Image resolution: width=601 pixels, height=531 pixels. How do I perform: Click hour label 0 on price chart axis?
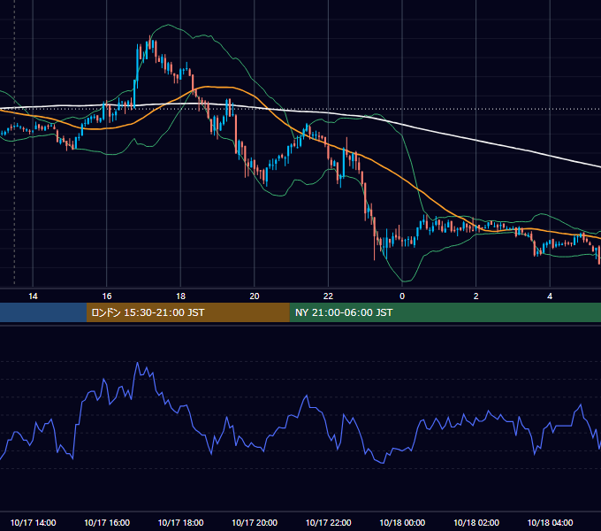pyautogui.click(x=402, y=296)
